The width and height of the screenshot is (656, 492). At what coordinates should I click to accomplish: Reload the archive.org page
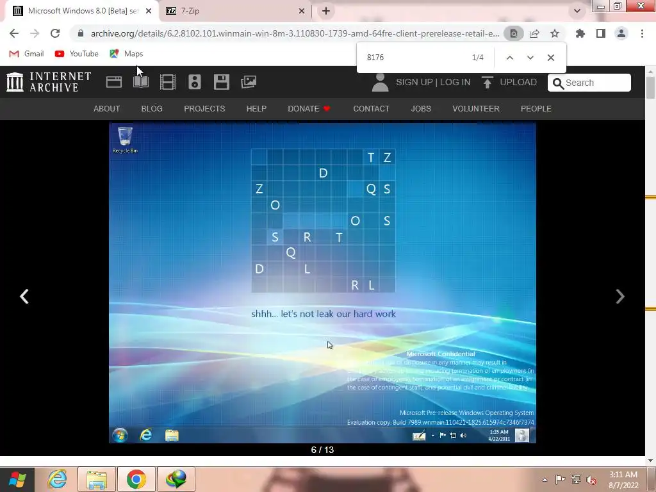pos(55,33)
